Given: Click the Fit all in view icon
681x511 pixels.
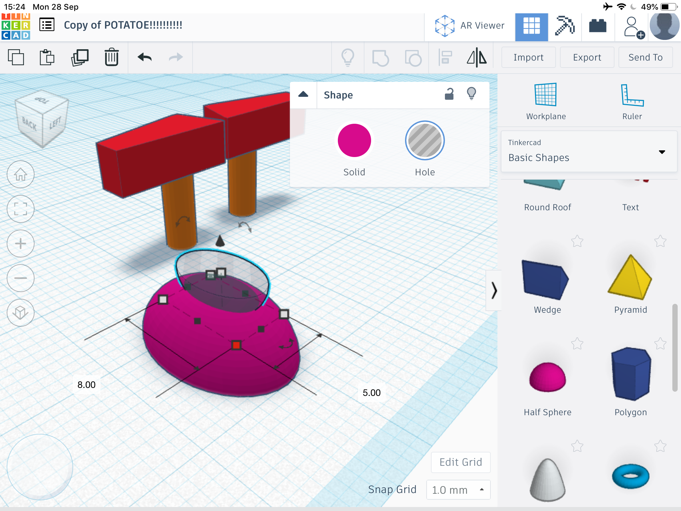Looking at the screenshot, I should pos(21,209).
